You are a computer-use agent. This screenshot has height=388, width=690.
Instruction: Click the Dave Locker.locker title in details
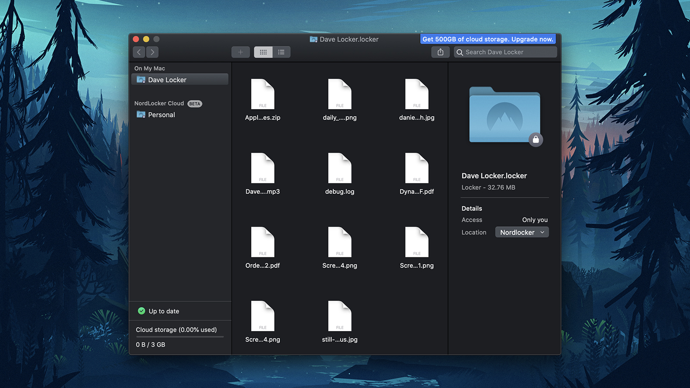pyautogui.click(x=494, y=176)
